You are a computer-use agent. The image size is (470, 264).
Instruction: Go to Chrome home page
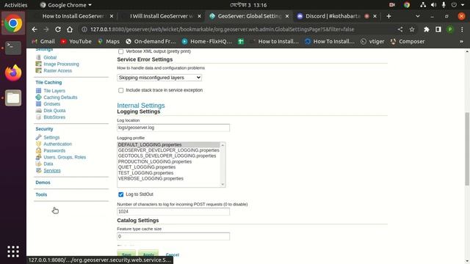70,29
